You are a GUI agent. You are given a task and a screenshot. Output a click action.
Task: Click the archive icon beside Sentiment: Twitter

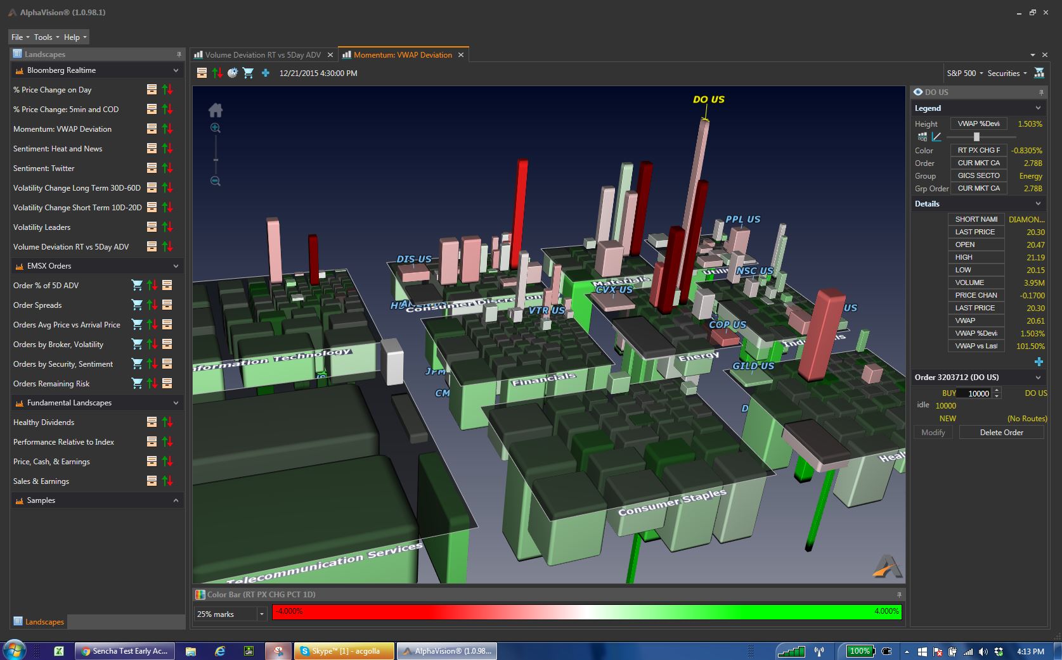coord(152,168)
